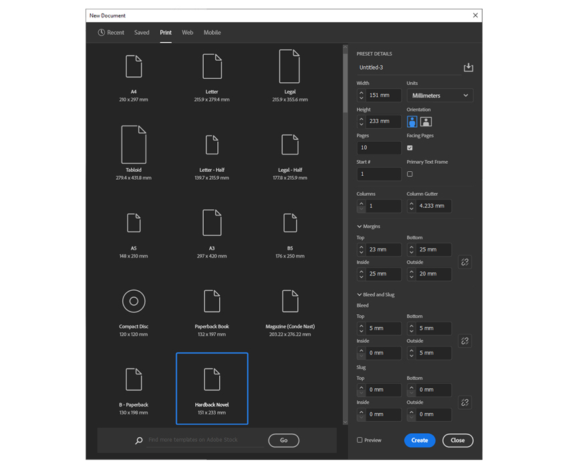Enable the Preview checkbox
Viewport: 568px width, 468px height.
coord(360,440)
